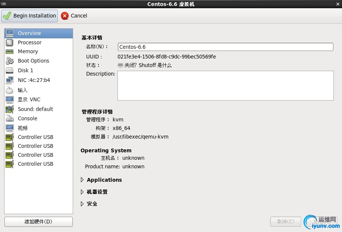Click the Cancel toolbar button
Viewport: 342px width, 232px height.
(74, 16)
